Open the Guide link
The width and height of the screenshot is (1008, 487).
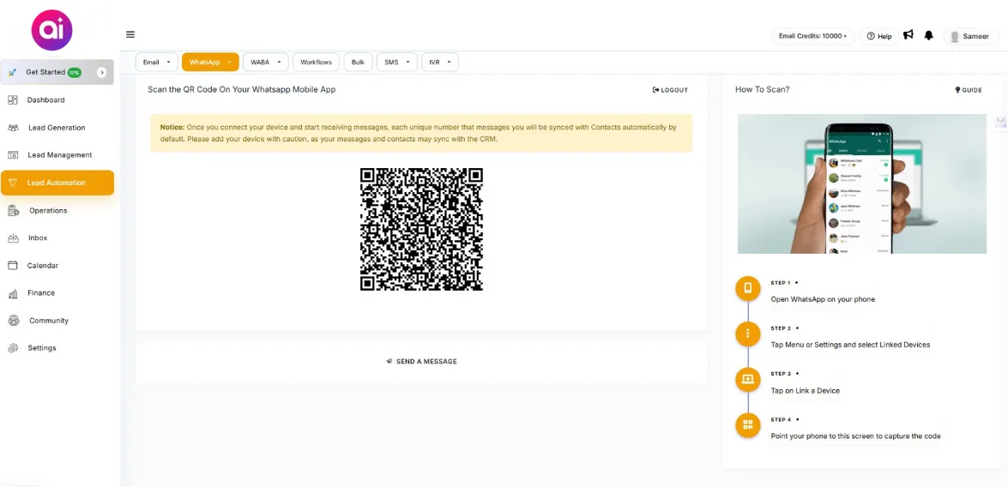pyautogui.click(x=968, y=90)
